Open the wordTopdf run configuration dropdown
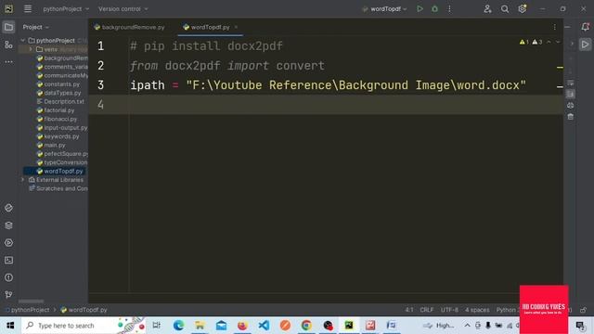The width and height of the screenshot is (594, 334). pos(384,8)
